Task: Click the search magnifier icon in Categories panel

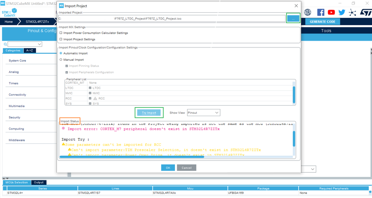Action: tap(5, 44)
